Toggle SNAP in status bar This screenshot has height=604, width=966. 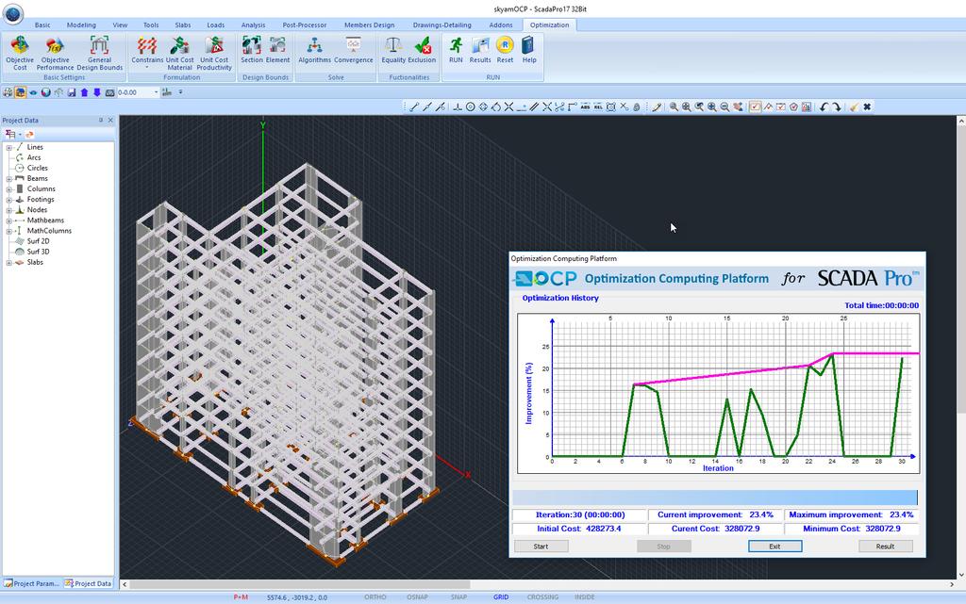458,597
